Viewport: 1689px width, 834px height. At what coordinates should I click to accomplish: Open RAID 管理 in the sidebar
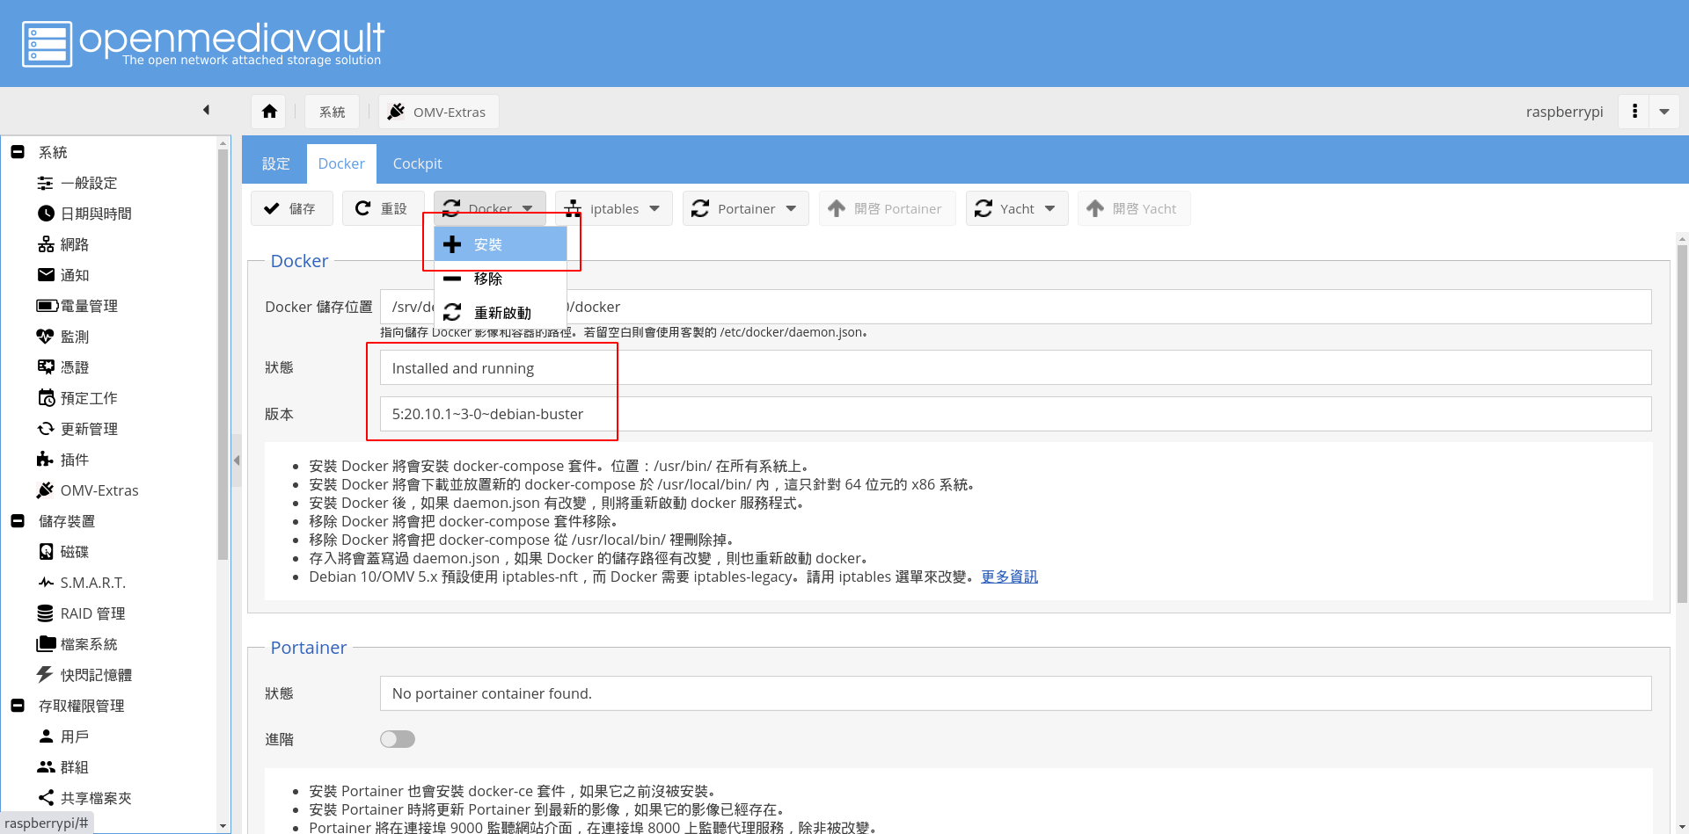[x=91, y=613]
